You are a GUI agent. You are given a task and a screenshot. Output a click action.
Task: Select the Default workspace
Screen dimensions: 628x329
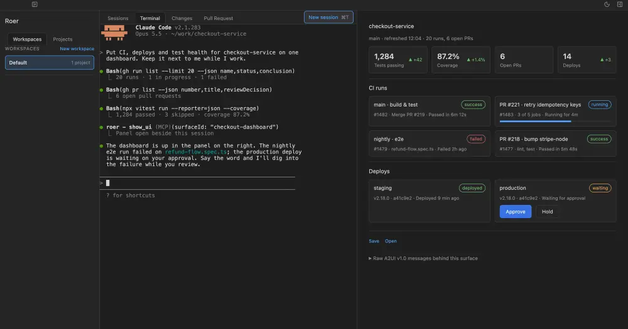(50, 63)
